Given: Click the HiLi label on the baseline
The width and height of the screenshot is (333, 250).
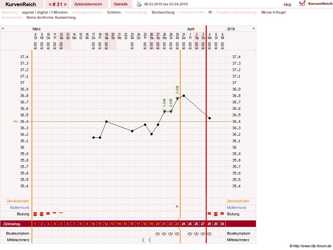Looking at the screenshot, I should (x=16, y=121).
